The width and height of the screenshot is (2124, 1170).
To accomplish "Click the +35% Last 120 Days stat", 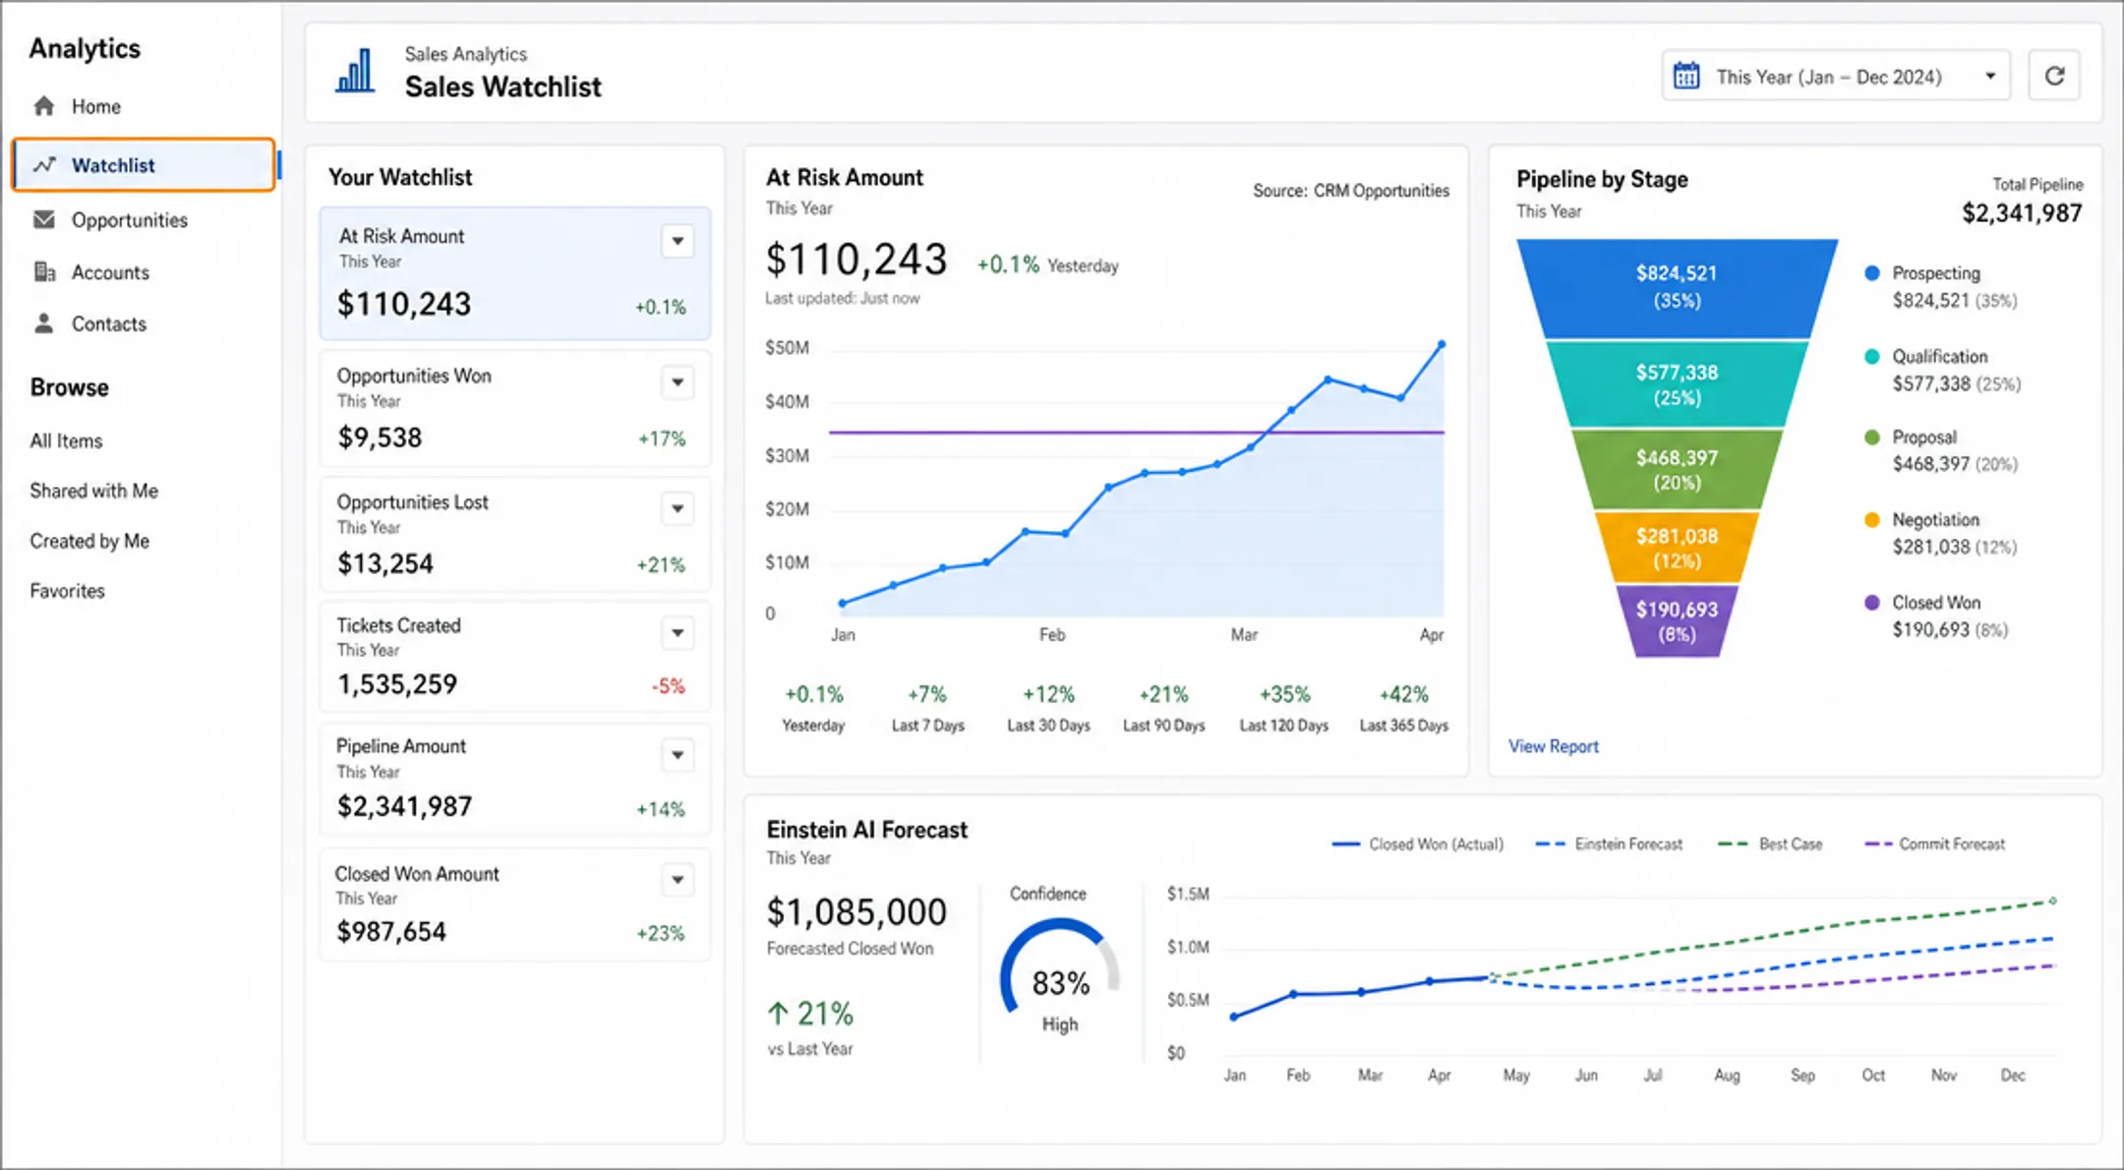I will [1283, 708].
